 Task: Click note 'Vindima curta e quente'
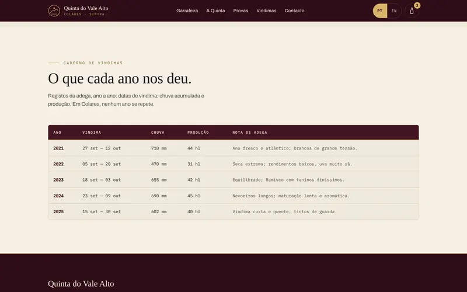(x=284, y=212)
